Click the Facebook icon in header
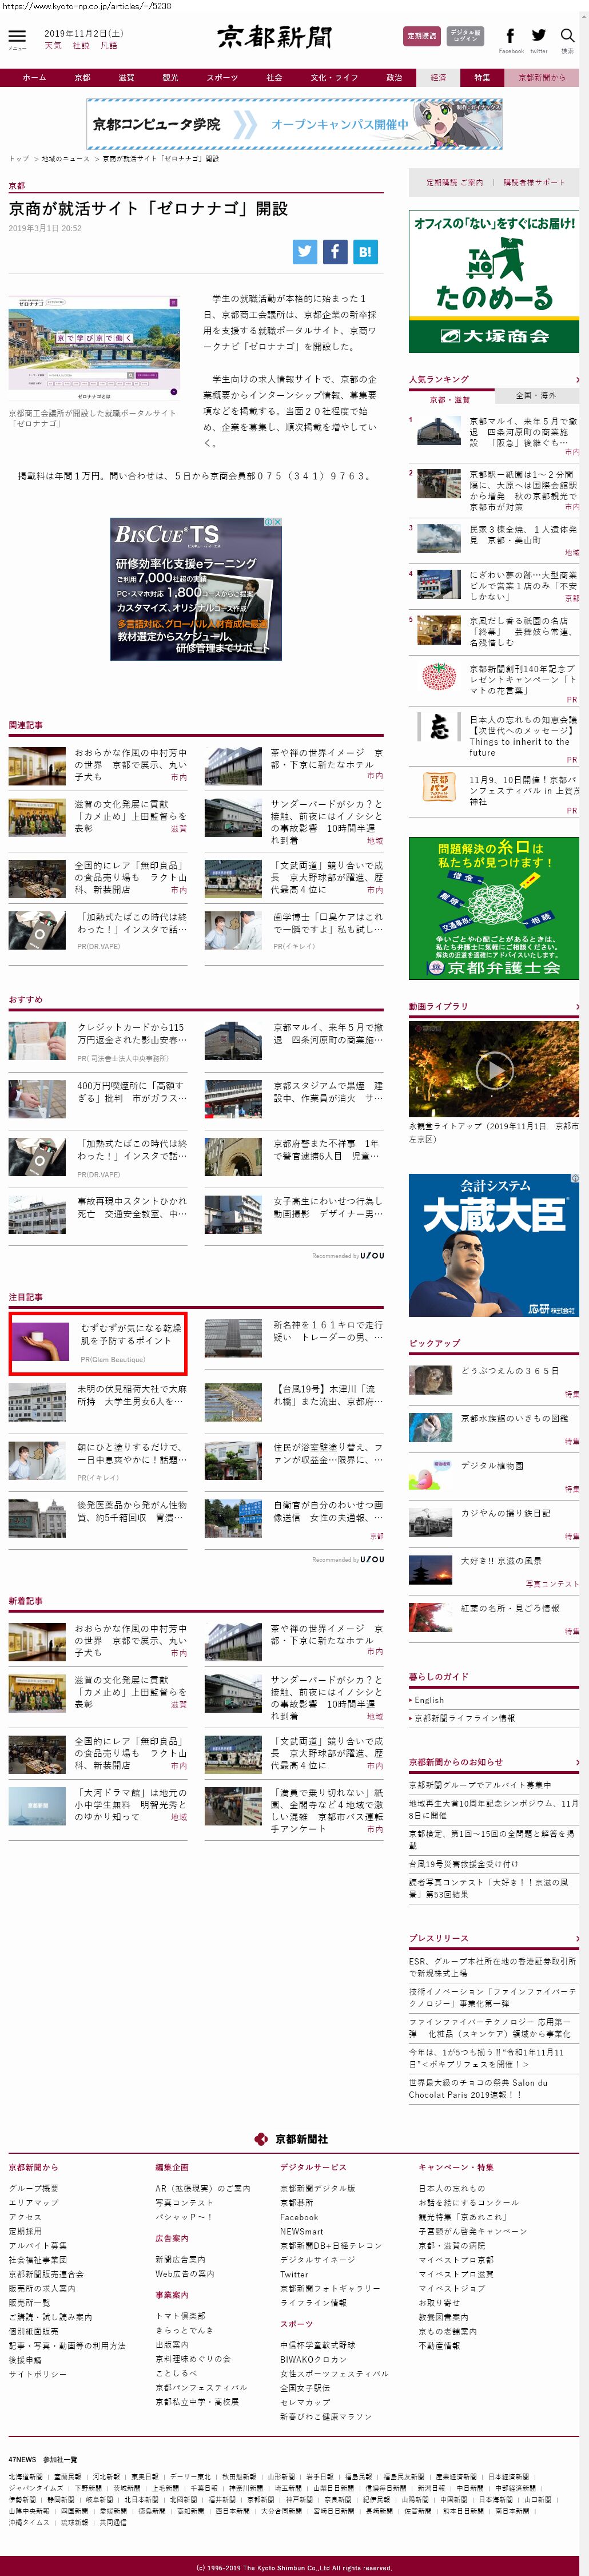The image size is (589, 2576). coord(510,36)
